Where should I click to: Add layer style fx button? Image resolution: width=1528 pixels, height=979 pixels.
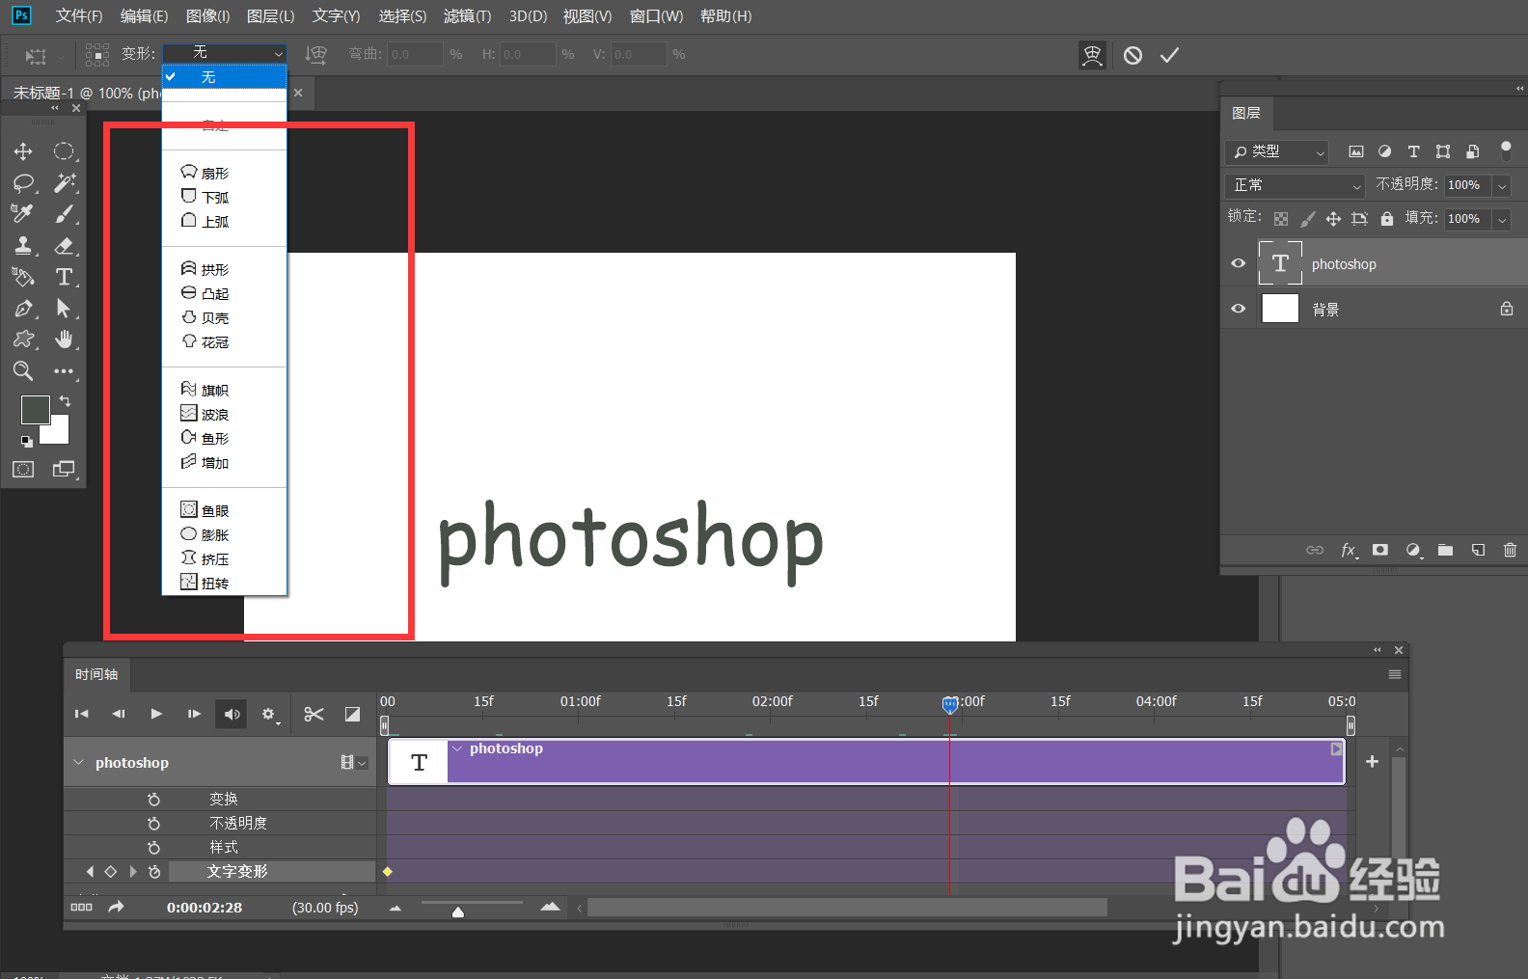coord(1349,550)
